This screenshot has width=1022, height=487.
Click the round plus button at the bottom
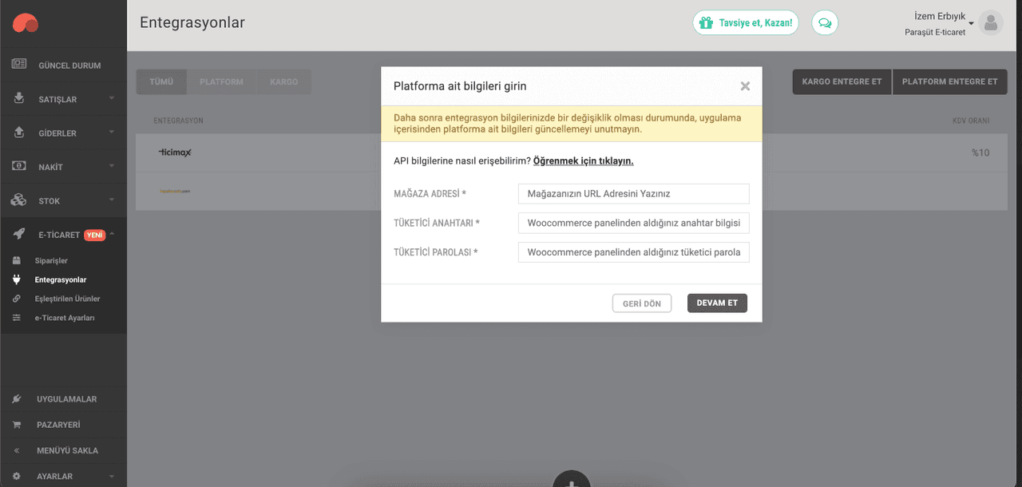click(x=572, y=478)
